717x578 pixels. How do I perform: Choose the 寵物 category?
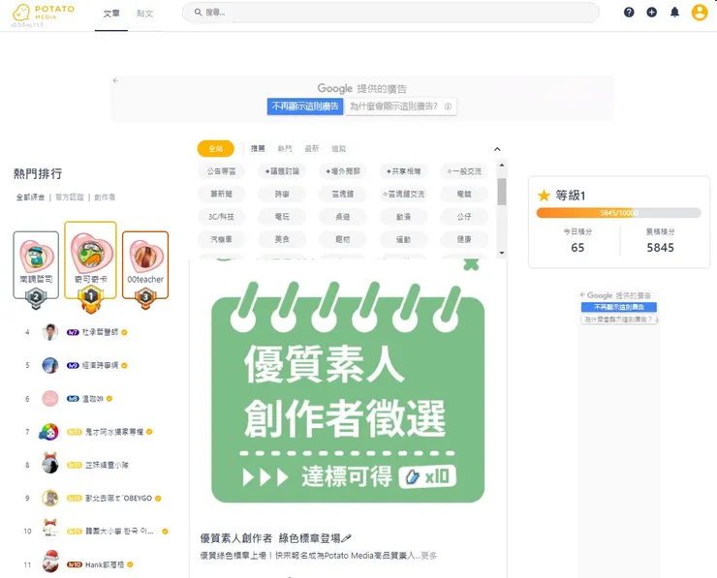pyautogui.click(x=342, y=239)
